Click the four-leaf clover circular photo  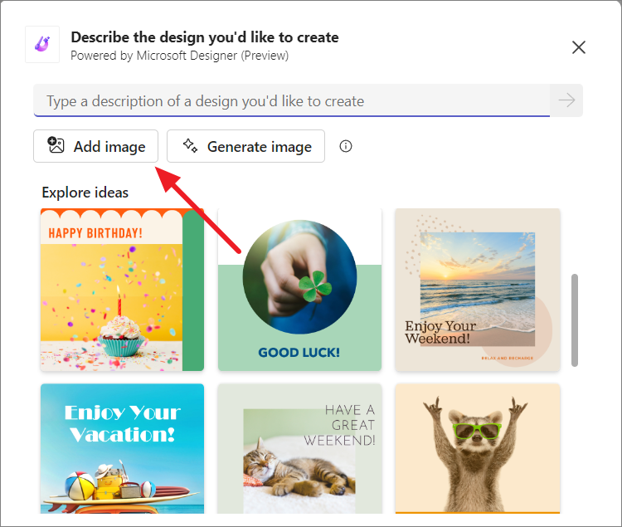[299, 277]
